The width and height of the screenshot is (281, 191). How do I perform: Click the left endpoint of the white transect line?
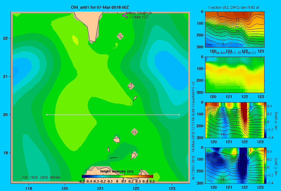[47, 115]
